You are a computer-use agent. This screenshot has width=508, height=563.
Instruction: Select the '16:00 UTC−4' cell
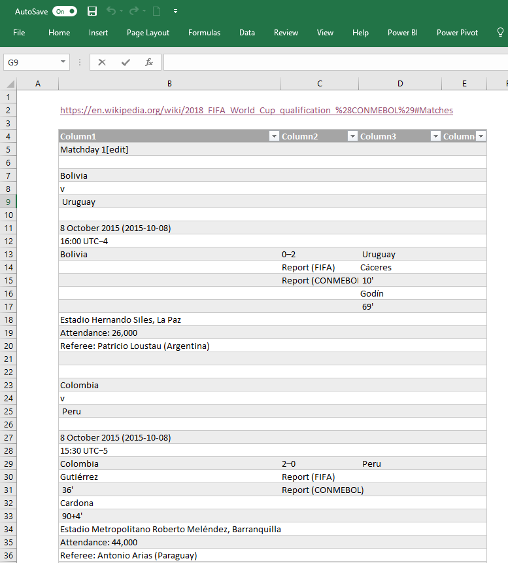169,241
